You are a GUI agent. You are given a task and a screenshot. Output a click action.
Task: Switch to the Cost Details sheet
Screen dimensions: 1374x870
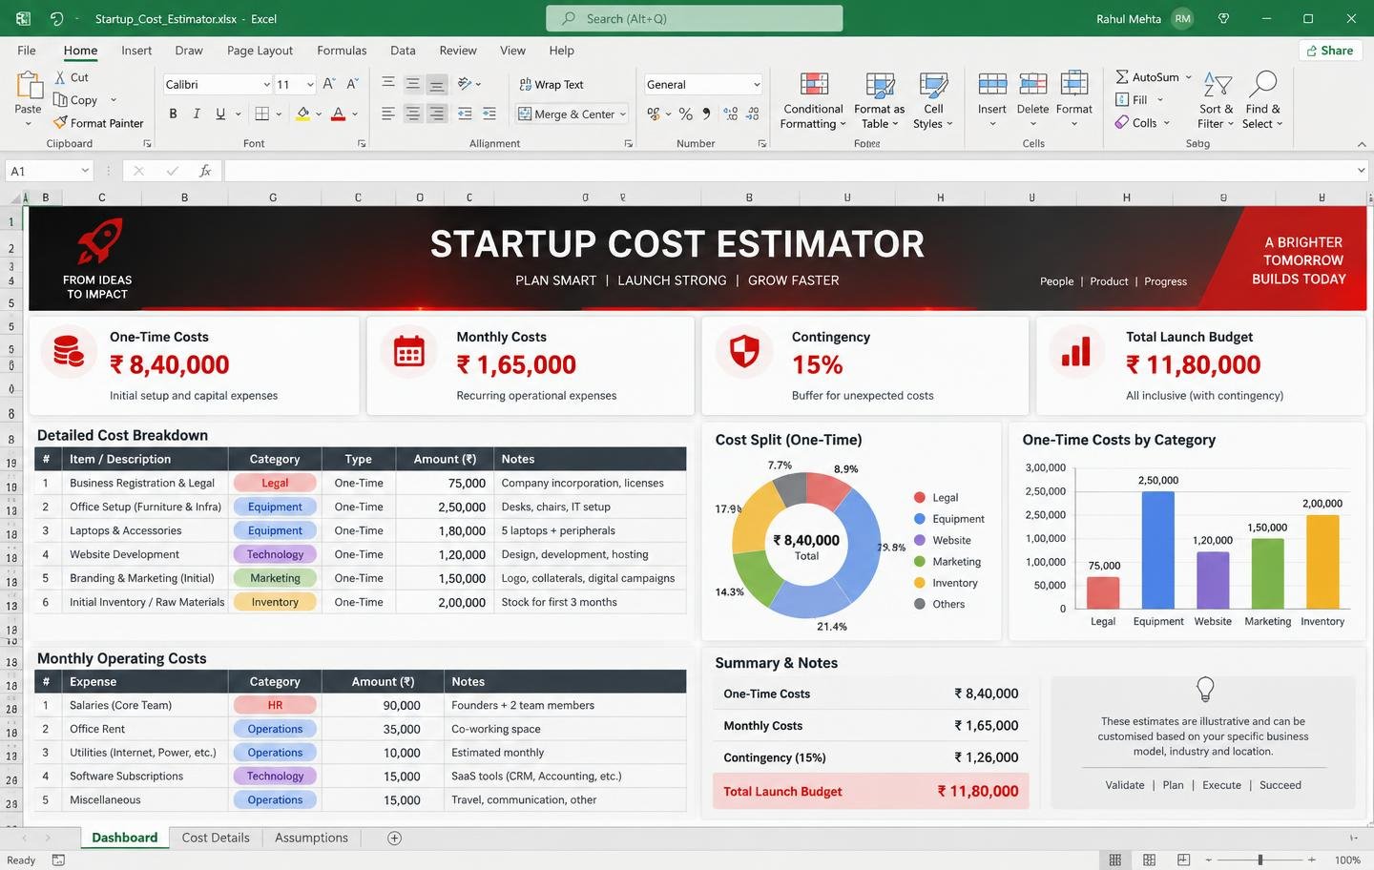pyautogui.click(x=216, y=838)
